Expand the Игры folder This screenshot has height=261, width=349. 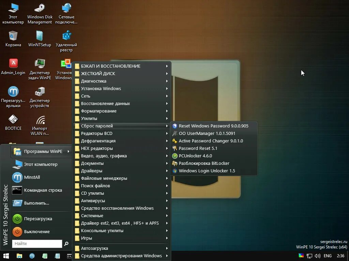pyautogui.click(x=122, y=238)
